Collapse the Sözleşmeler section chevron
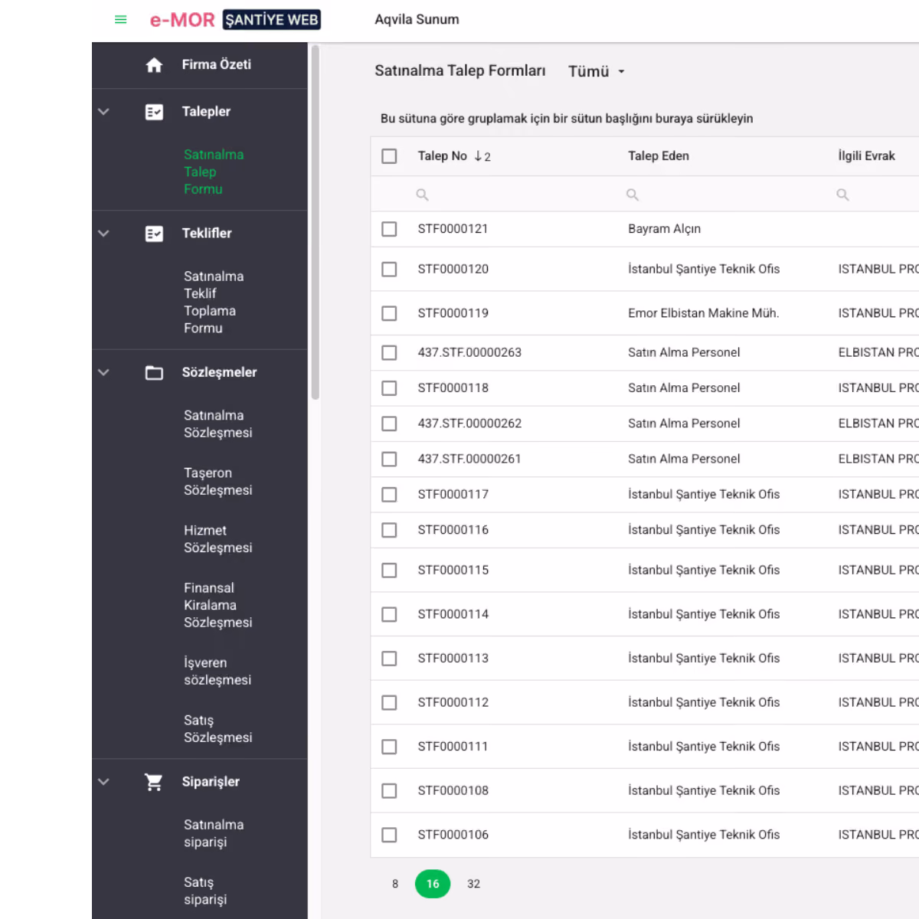The image size is (919, 919). tap(103, 373)
